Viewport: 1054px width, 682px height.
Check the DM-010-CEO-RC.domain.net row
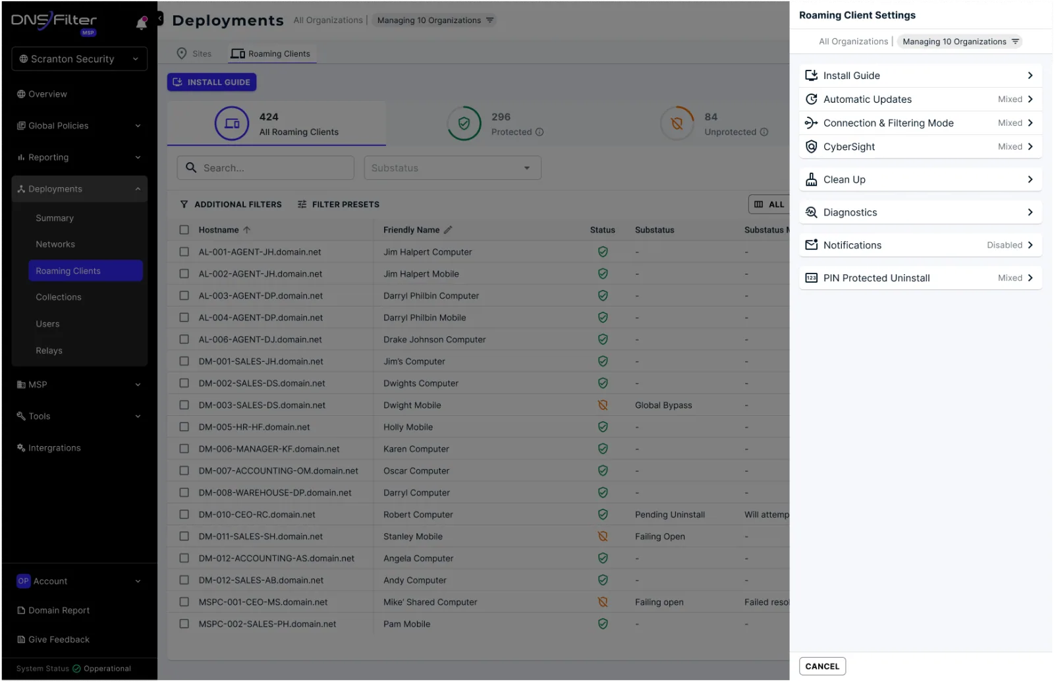coord(184,515)
